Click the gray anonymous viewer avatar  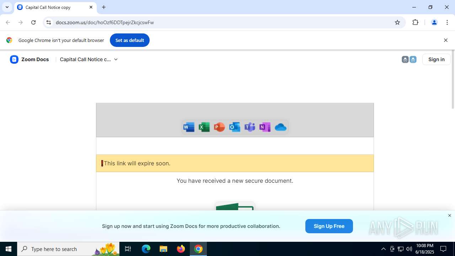(x=405, y=60)
